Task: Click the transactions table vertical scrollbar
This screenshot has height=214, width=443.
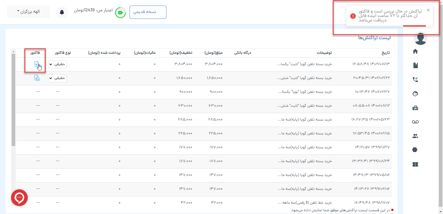Action: [x=13, y=100]
